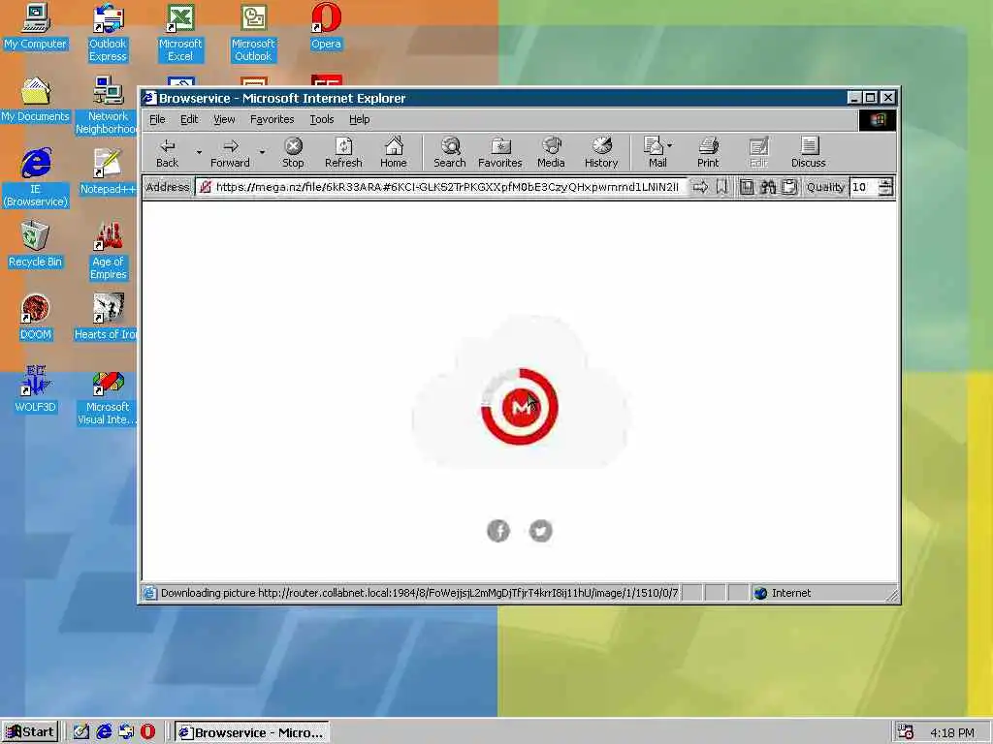This screenshot has width=993, height=744.
Task: Select the WOLF3D desktop shortcut
Action: click(36, 389)
